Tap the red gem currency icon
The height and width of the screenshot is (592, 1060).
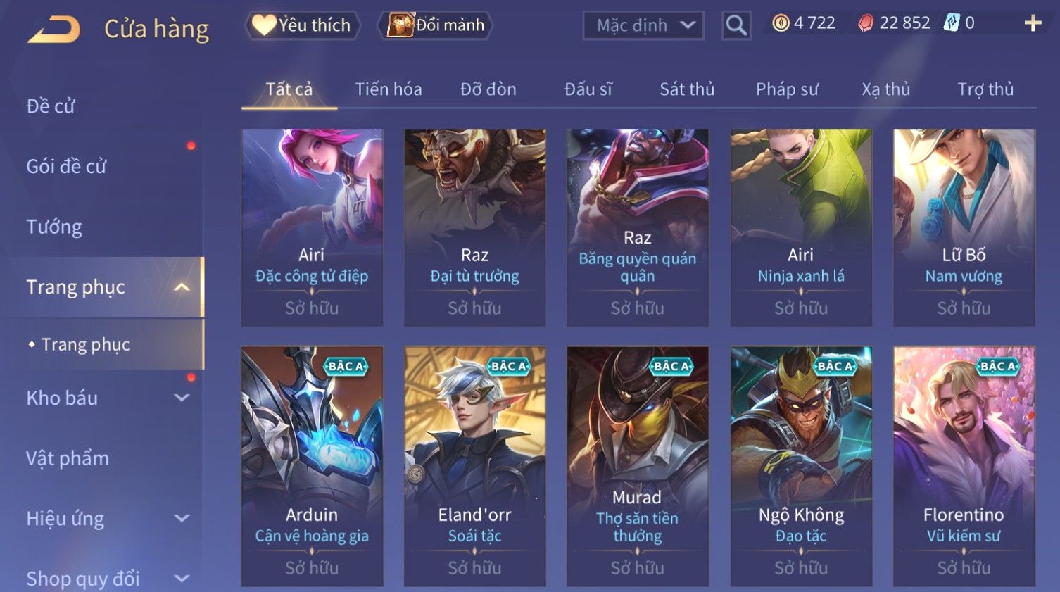click(866, 23)
